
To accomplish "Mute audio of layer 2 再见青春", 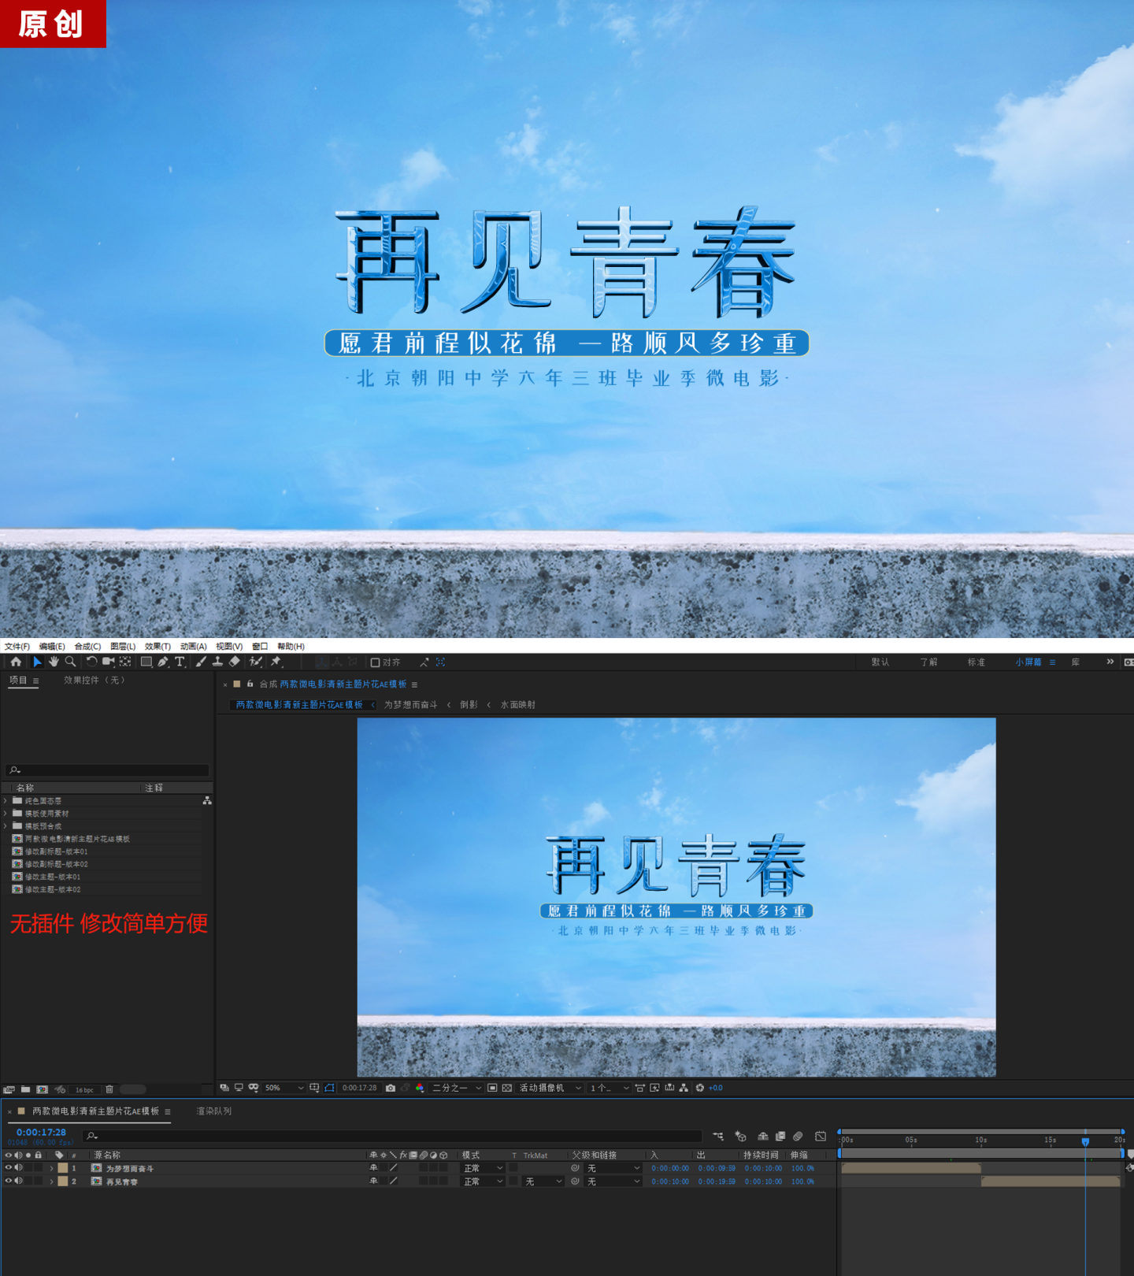I will click(19, 1181).
